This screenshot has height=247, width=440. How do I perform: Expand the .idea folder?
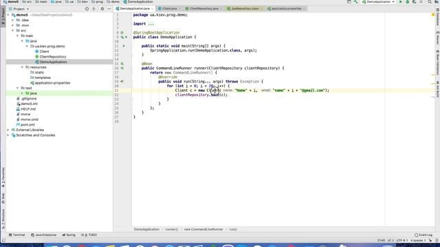[x=12, y=20]
